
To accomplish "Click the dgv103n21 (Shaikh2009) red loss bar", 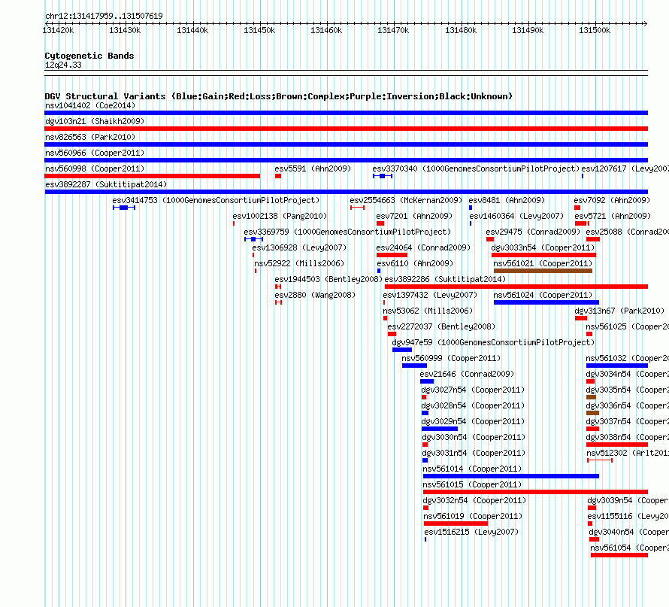I will pyautogui.click(x=346, y=129).
